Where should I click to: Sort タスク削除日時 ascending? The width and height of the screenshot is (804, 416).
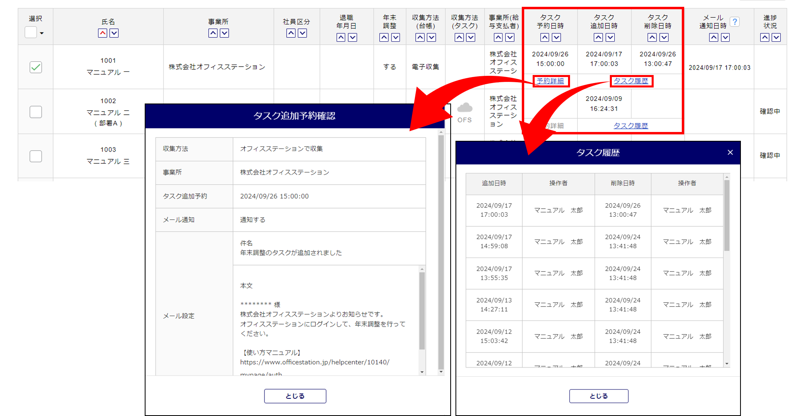[652, 37]
